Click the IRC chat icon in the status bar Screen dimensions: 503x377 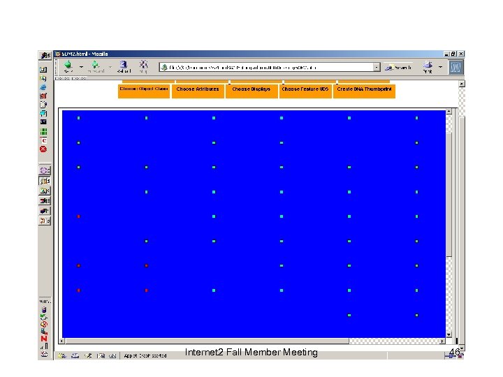112,355
